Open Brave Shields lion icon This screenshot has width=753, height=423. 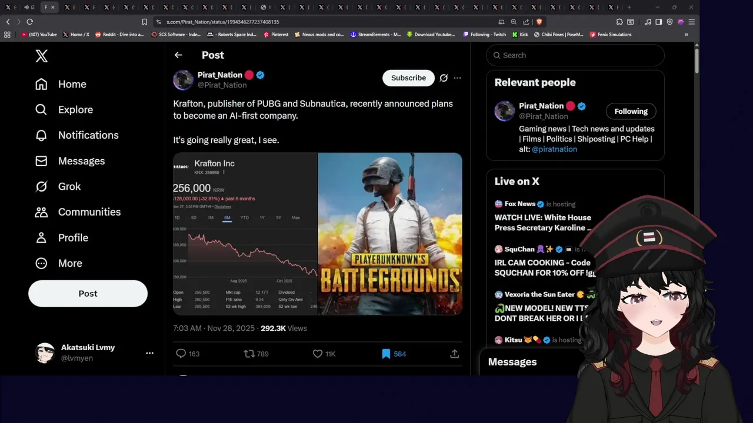[x=539, y=22]
